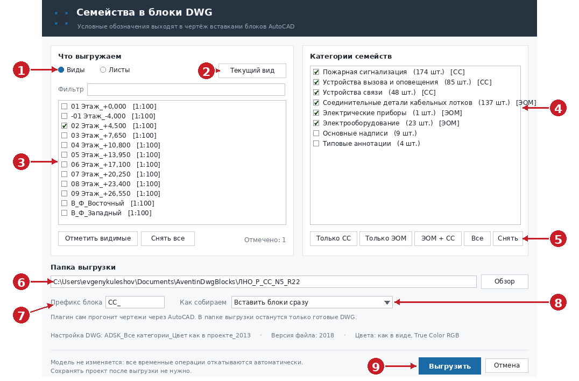Check the -01 Этаж_-4,000 view checkbox
The height and width of the screenshot is (381, 579).
click(x=64, y=116)
